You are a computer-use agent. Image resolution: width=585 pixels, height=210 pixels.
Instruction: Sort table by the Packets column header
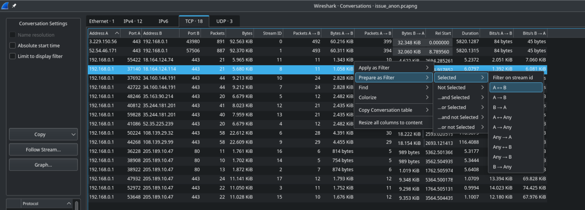click(217, 33)
